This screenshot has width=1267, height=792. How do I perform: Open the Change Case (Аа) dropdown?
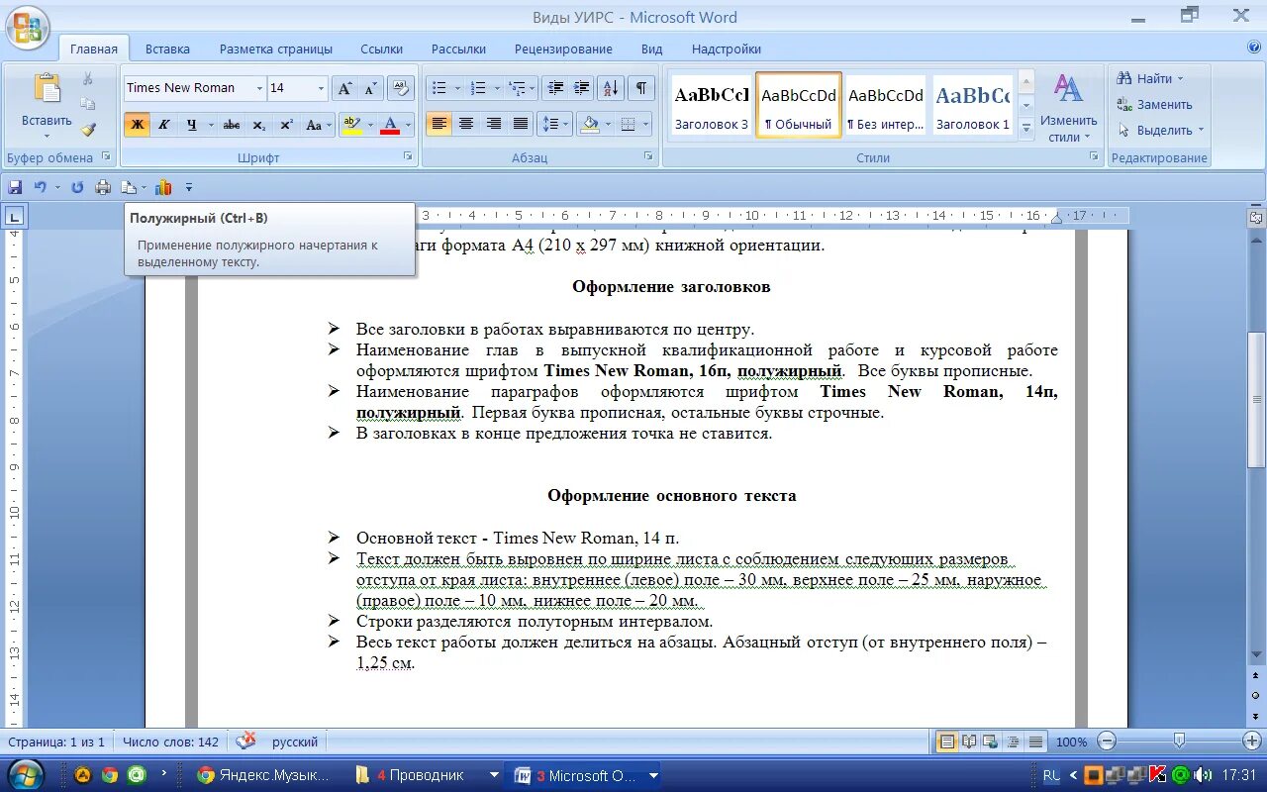[x=318, y=125]
